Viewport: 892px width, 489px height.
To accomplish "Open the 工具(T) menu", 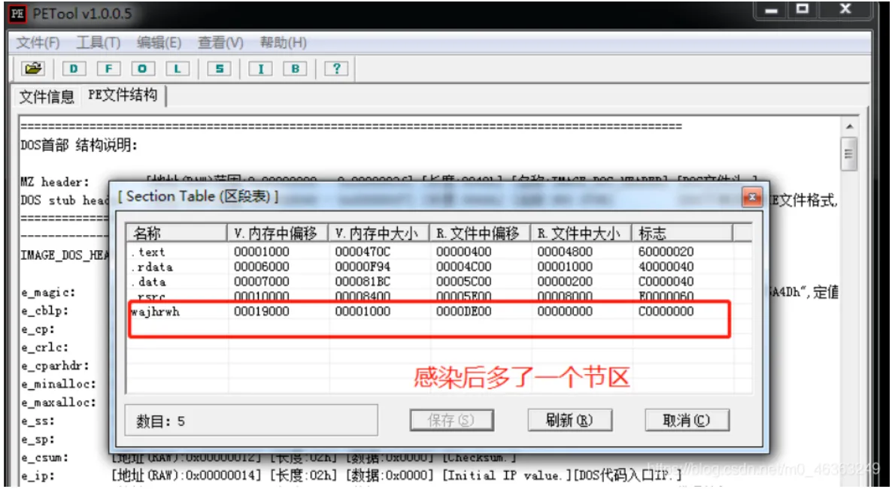I will pyautogui.click(x=99, y=43).
